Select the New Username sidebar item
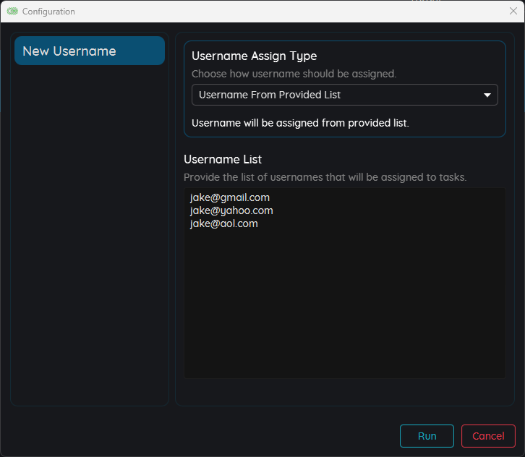 coord(90,51)
